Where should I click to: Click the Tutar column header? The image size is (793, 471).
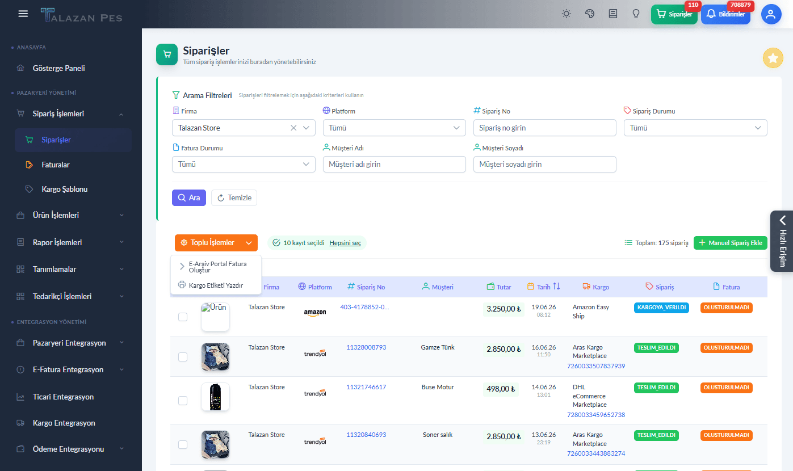(x=499, y=287)
